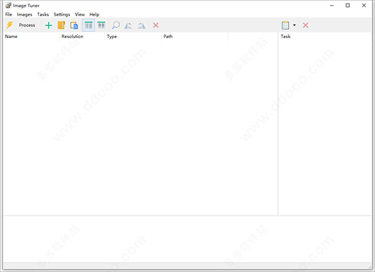Open the File menu

click(x=9, y=14)
